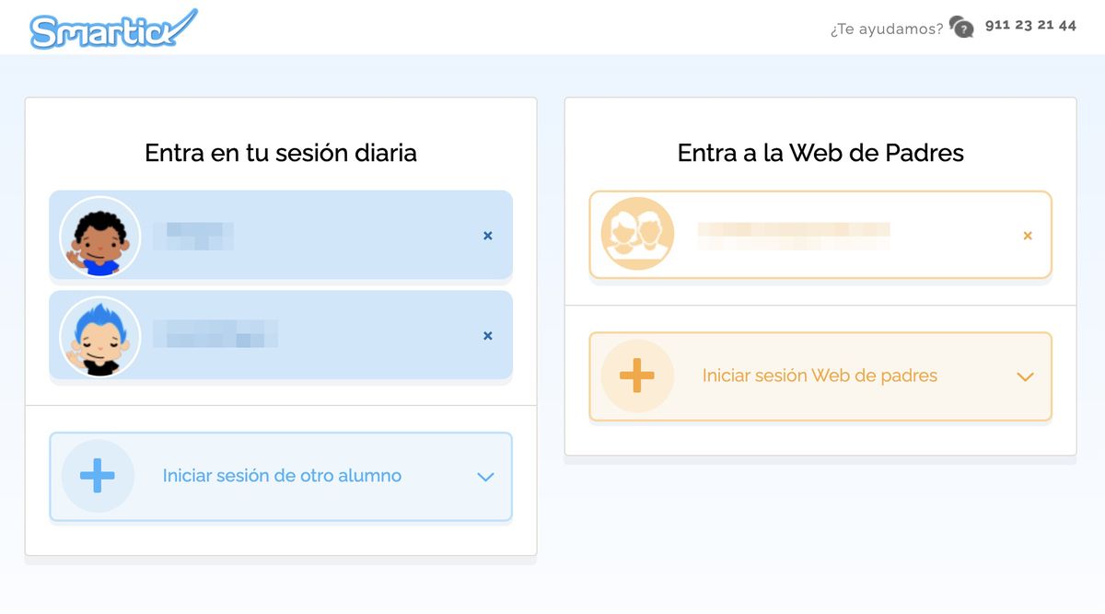Click the phone number 911 23 21 44
Image resolution: width=1105 pixels, height=614 pixels.
[x=1030, y=25]
